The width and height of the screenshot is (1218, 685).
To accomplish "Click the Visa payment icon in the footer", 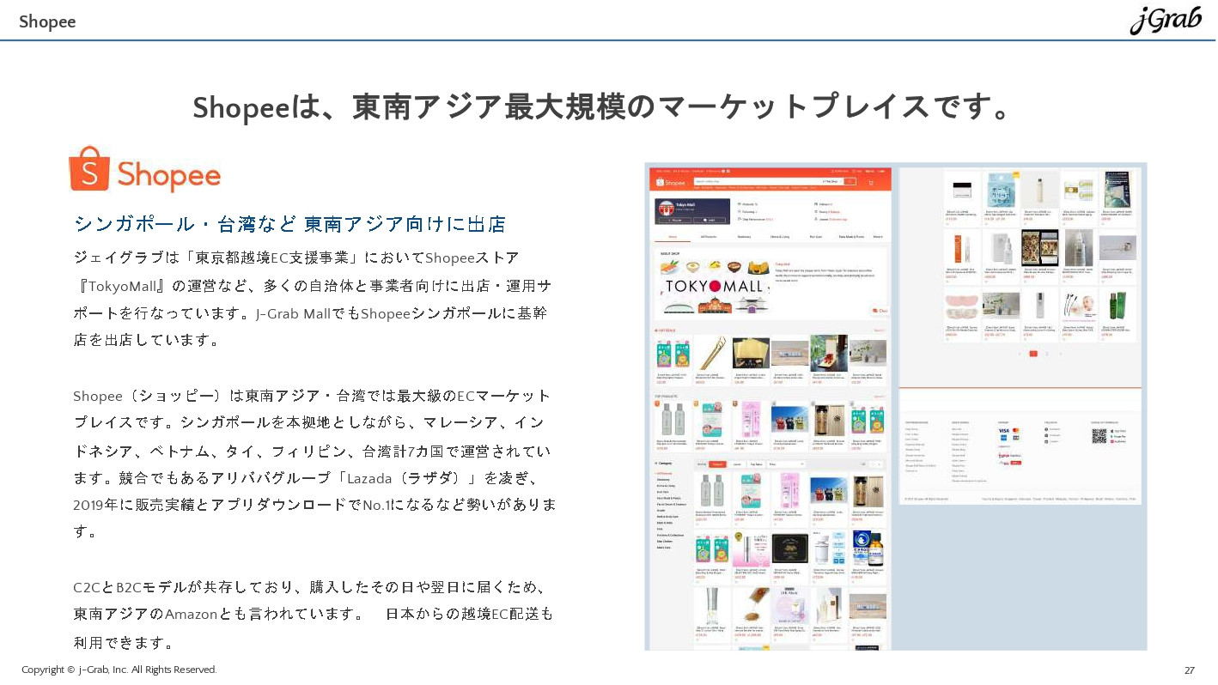I will click(1004, 430).
